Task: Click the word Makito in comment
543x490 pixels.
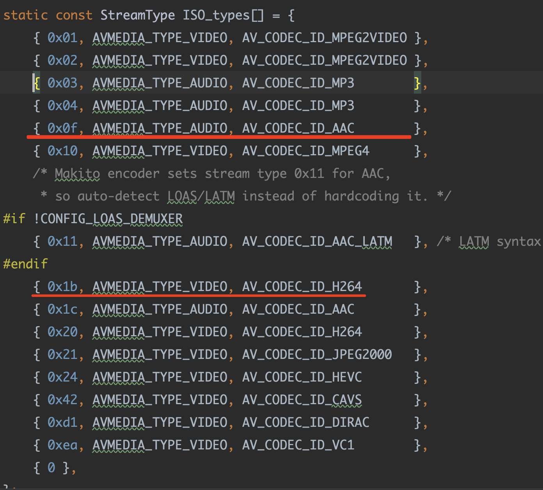Action: coord(77,174)
